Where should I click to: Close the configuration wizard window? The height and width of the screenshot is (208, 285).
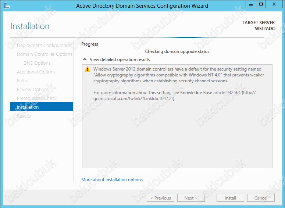tap(274, 4)
